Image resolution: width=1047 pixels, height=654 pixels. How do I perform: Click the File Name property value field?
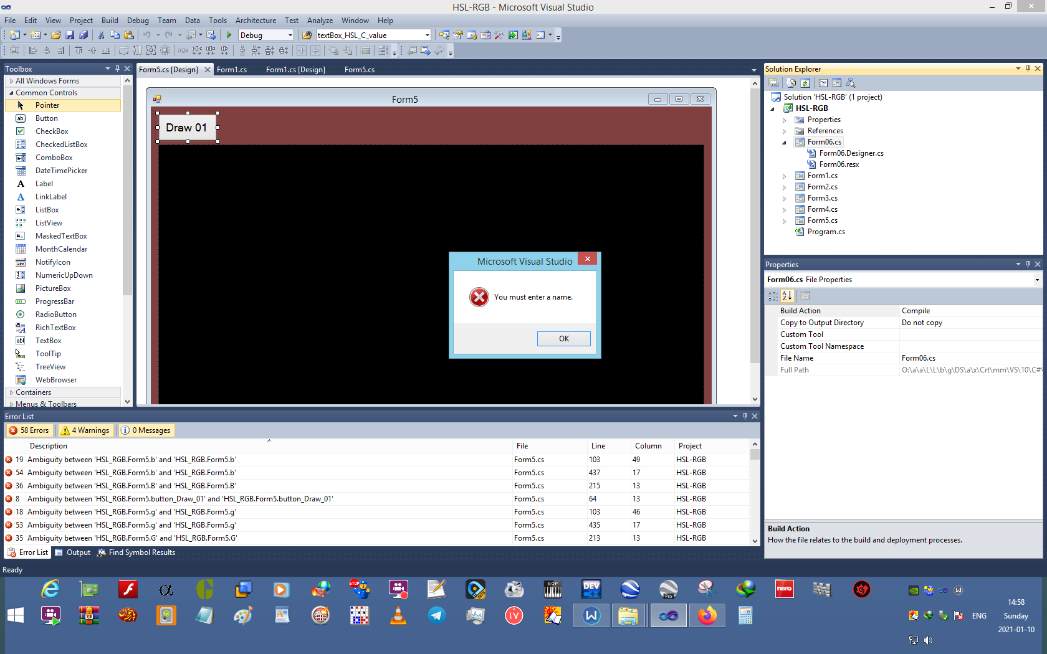(970, 358)
